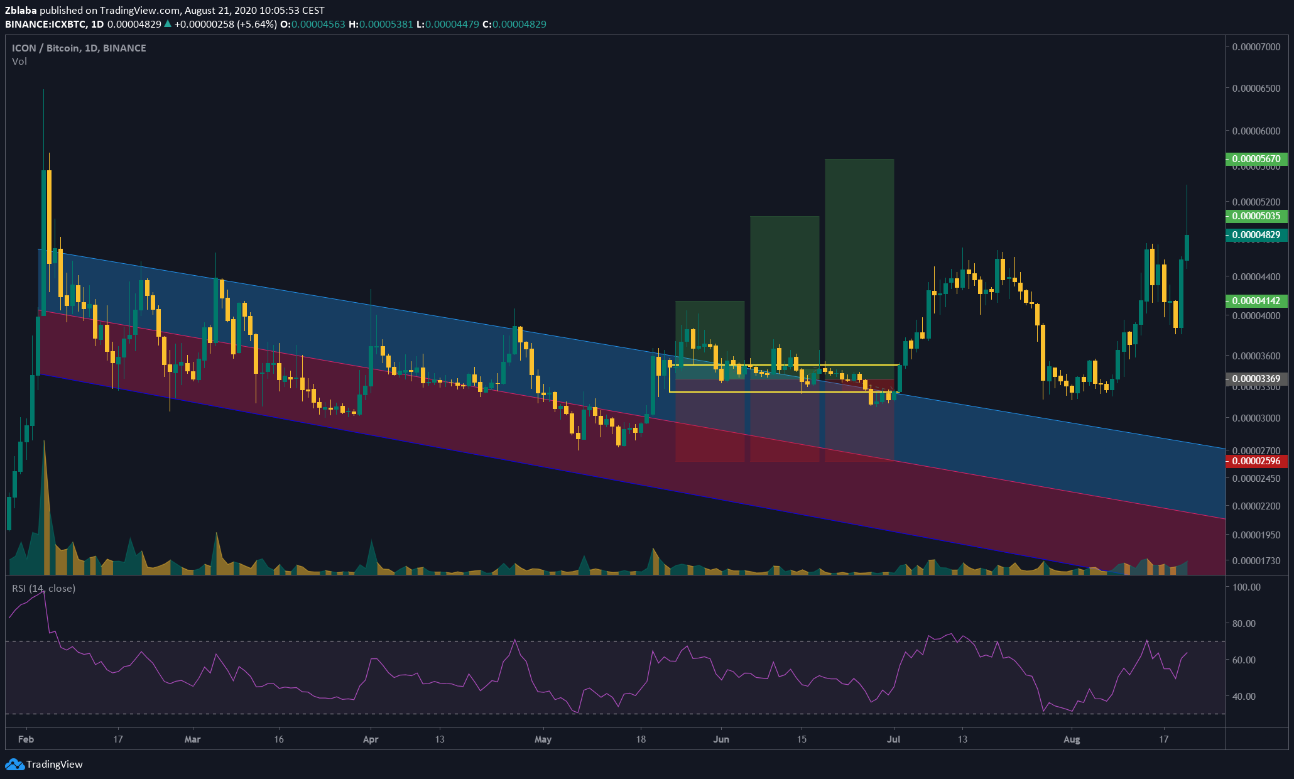The width and height of the screenshot is (1294, 779).
Task: Click the 0.00007000 price axis tick
Action: pos(1256,47)
